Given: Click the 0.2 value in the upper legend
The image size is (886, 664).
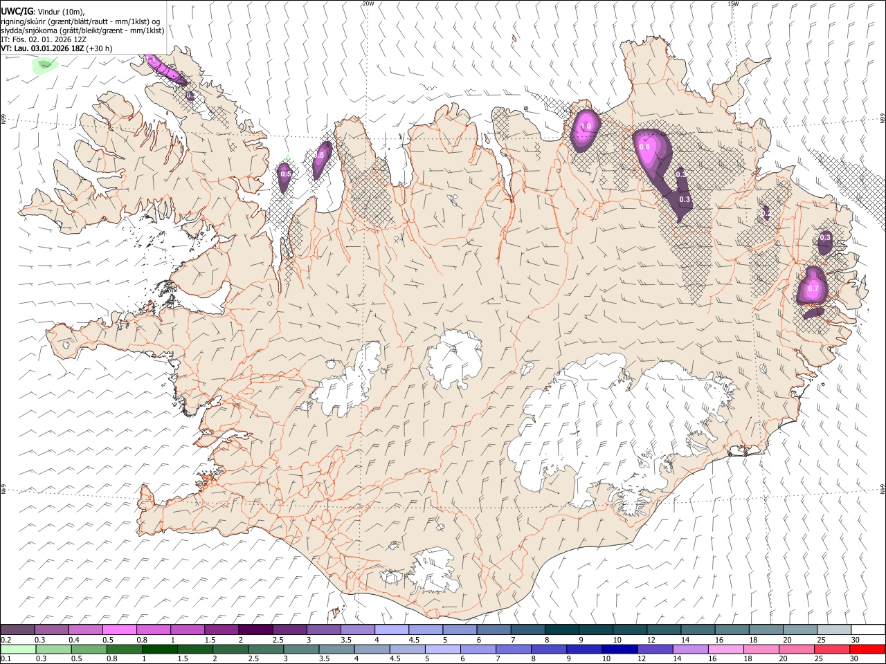Looking at the screenshot, I should (x=6, y=640).
